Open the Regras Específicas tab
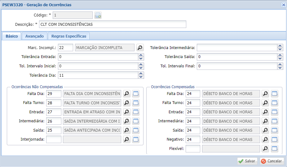This screenshot has height=167, width=287. (69, 36)
